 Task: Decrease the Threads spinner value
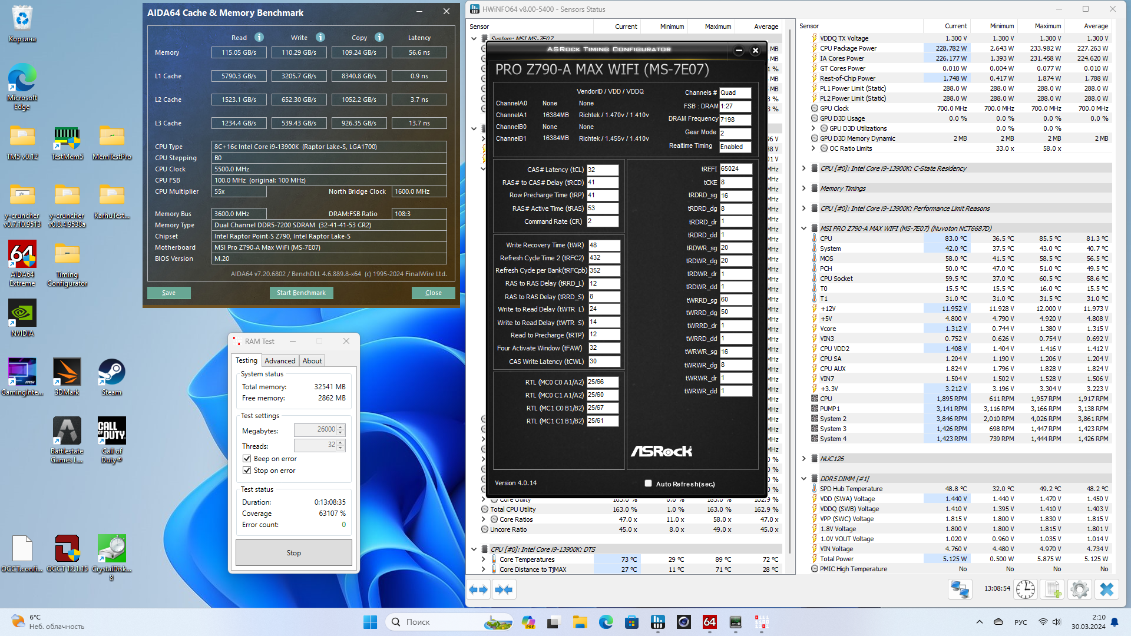click(x=340, y=449)
